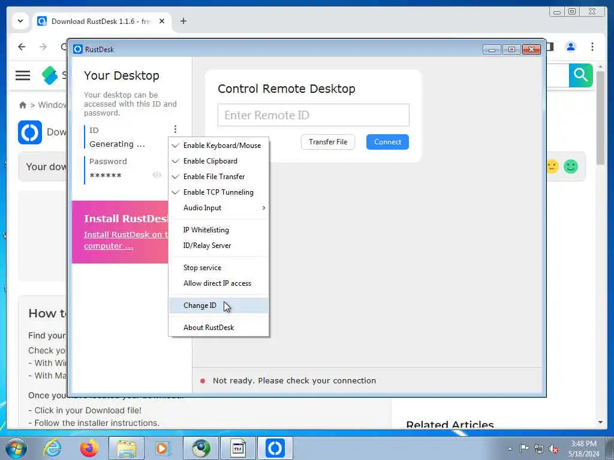Click the muted volume tray icon
This screenshot has width=614, height=460.
[553, 449]
